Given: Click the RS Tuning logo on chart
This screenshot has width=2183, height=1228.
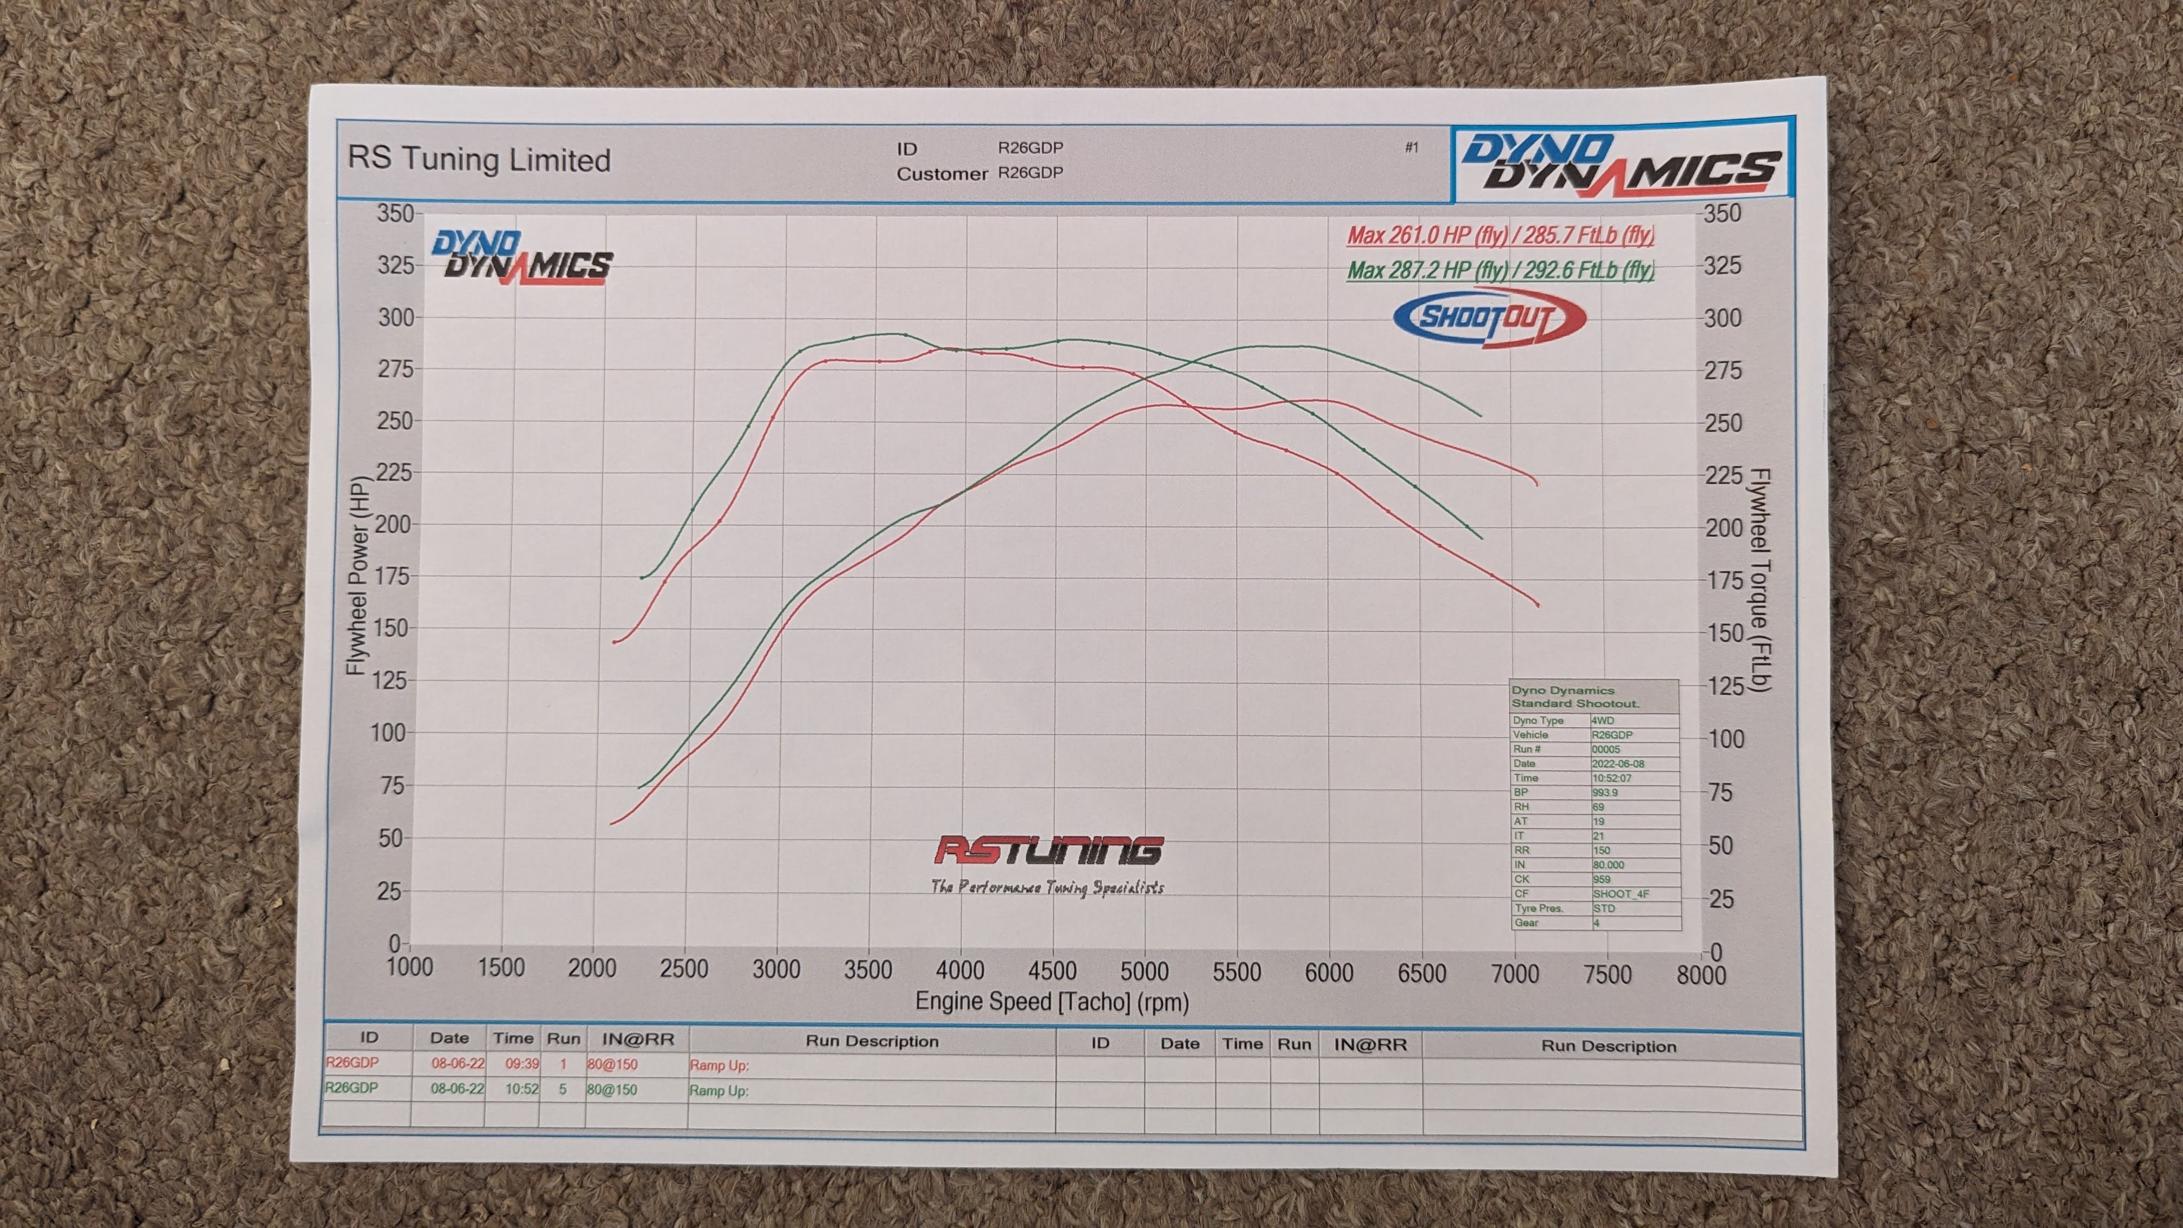Looking at the screenshot, I should (x=1048, y=850).
